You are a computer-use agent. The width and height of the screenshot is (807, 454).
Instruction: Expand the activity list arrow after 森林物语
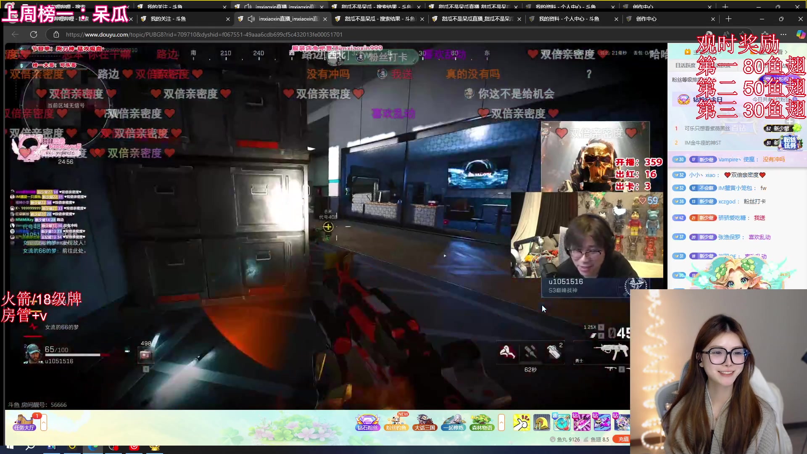[501, 422]
